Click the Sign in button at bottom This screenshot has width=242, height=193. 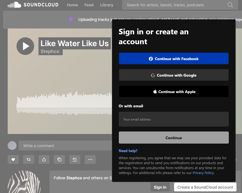coord(160,187)
